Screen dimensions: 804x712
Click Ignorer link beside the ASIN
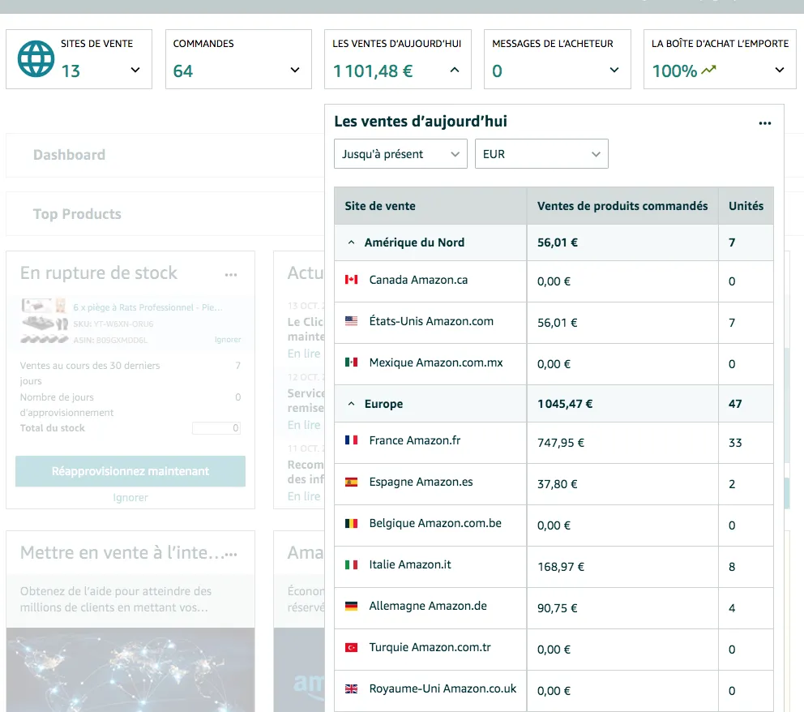click(228, 340)
